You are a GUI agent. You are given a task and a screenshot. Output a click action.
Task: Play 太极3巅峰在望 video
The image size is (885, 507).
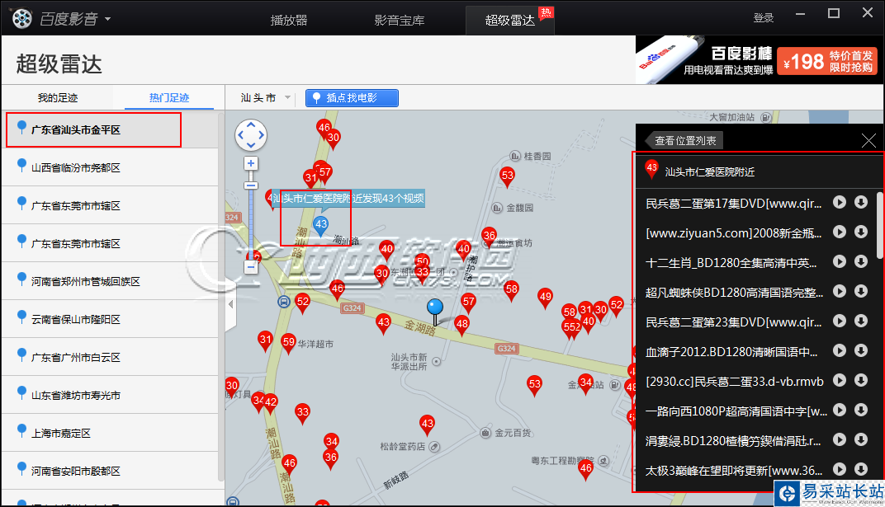(840, 469)
